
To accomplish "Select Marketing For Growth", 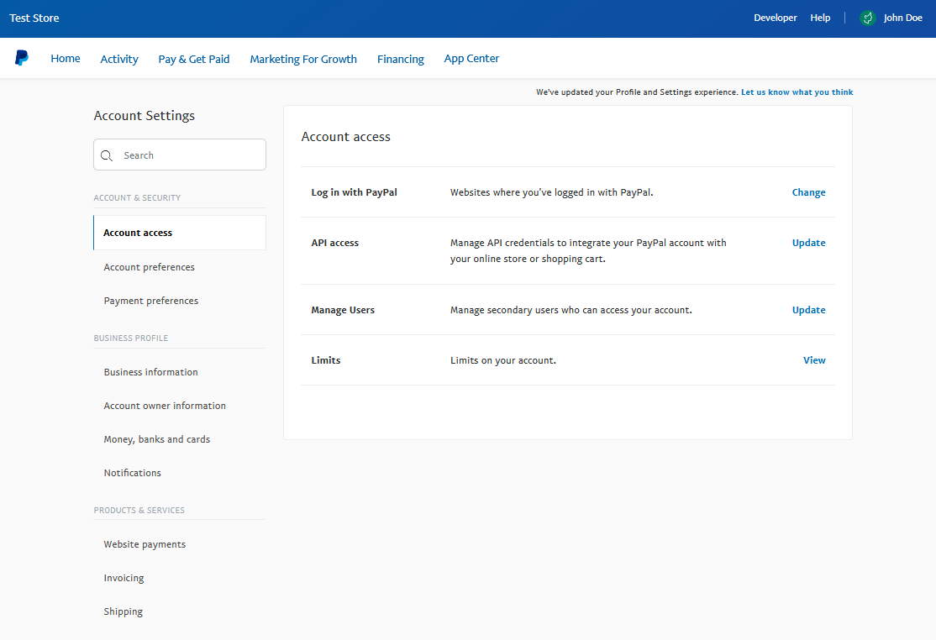I will click(303, 59).
